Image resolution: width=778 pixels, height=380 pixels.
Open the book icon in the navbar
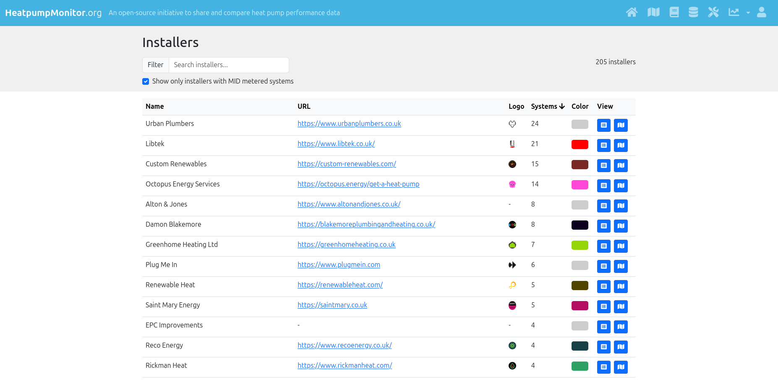(674, 12)
